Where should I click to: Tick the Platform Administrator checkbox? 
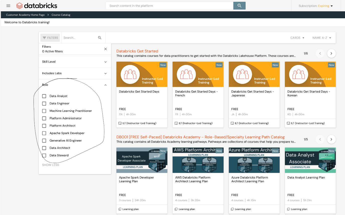click(x=44, y=118)
